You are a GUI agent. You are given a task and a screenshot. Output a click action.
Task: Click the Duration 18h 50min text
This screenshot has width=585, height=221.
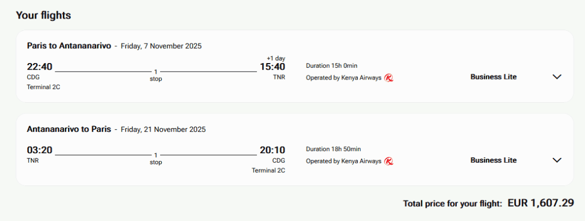pos(333,149)
